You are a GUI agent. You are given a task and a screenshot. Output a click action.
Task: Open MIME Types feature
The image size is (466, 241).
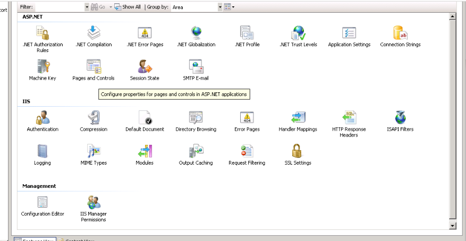point(94,154)
